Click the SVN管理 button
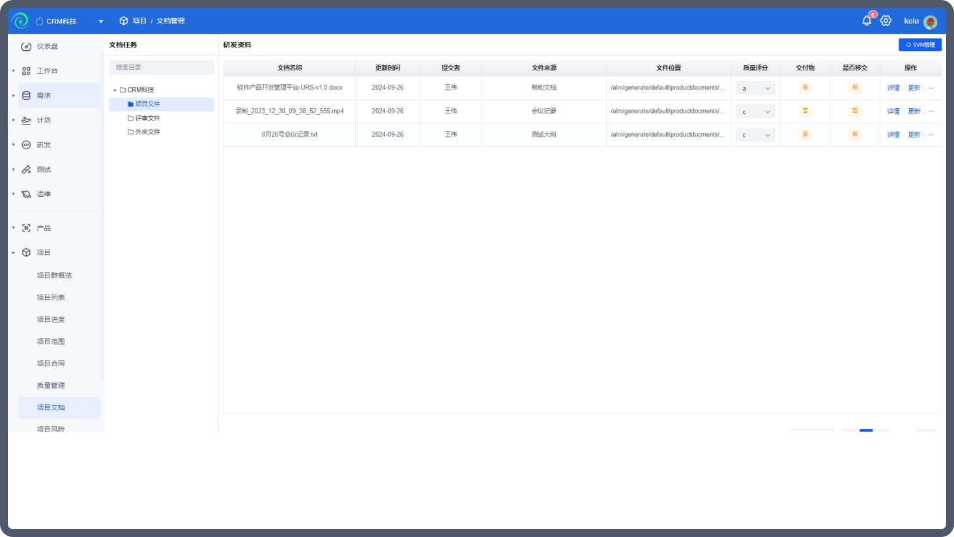 tap(920, 45)
